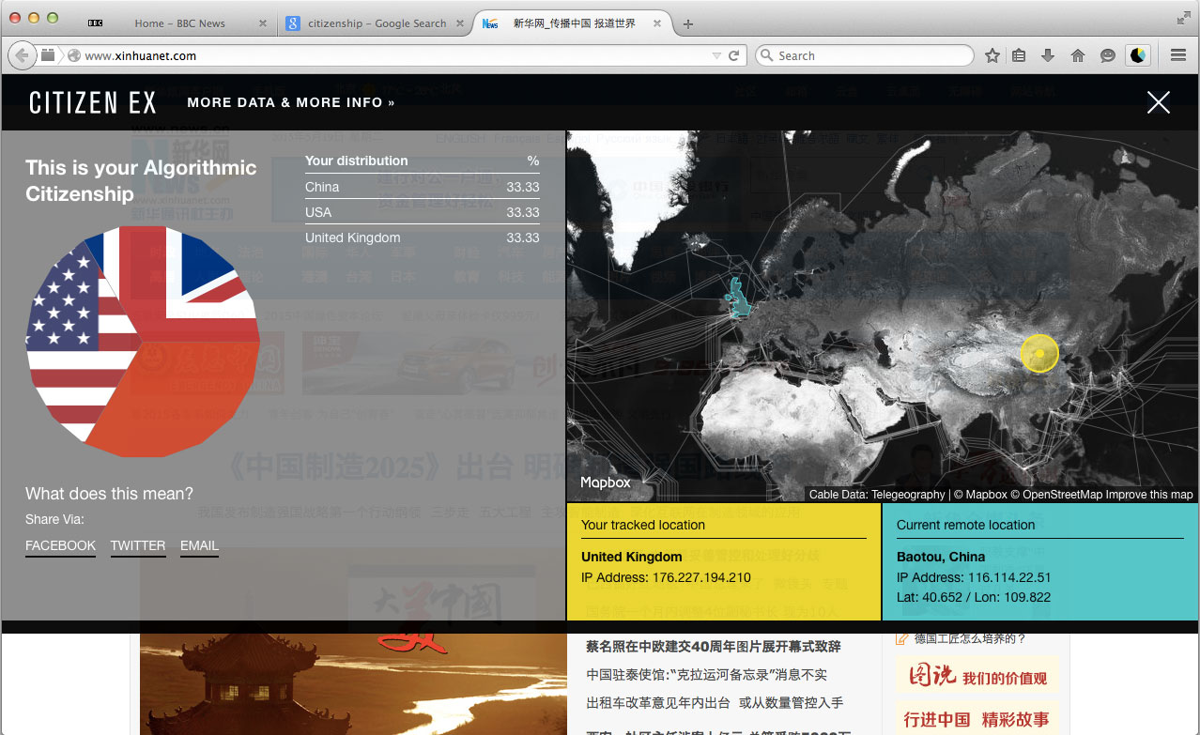Switch to the Home - BBC News tab

coord(178,23)
